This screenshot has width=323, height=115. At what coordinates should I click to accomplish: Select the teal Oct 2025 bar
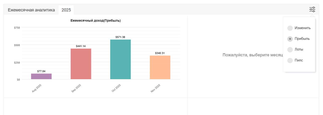(x=120, y=59)
